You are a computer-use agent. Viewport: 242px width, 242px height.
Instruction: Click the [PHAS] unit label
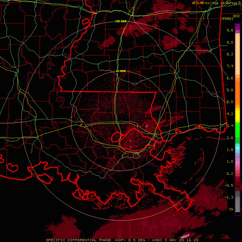pos(227,19)
